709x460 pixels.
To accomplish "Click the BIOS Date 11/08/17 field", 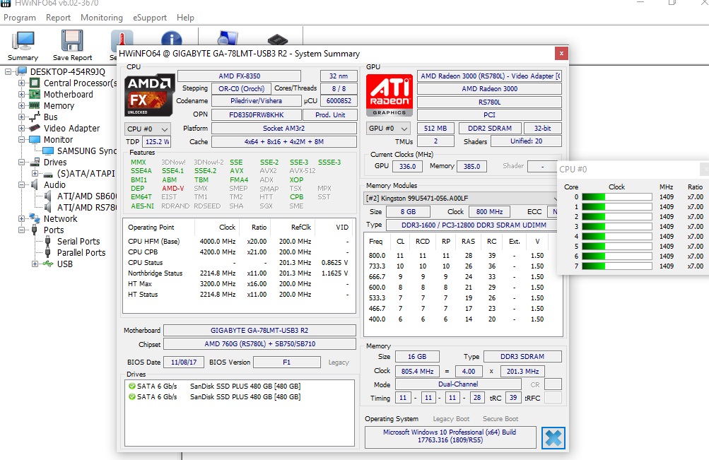I will point(184,362).
